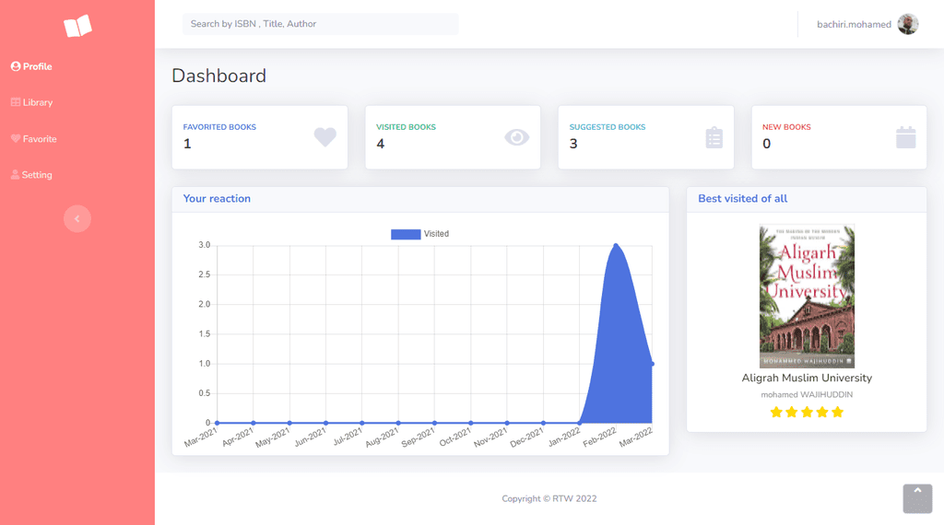Click the user avatar photo
Screen dimensions: 944x525
point(908,24)
